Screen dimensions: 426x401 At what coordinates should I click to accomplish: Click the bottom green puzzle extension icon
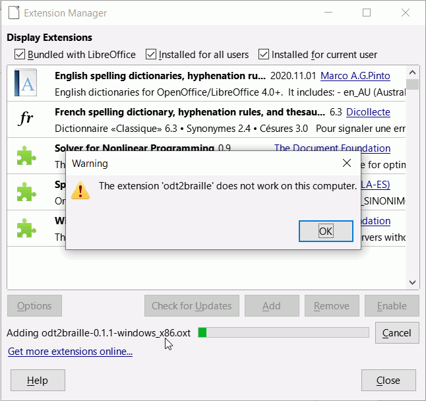click(26, 228)
